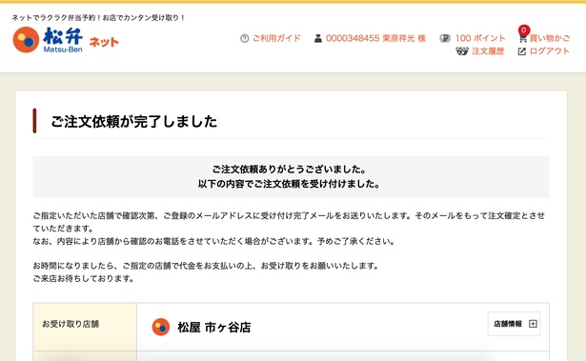The height and width of the screenshot is (361, 586).
Task: Open the 買い物かご link
Action: (550, 38)
